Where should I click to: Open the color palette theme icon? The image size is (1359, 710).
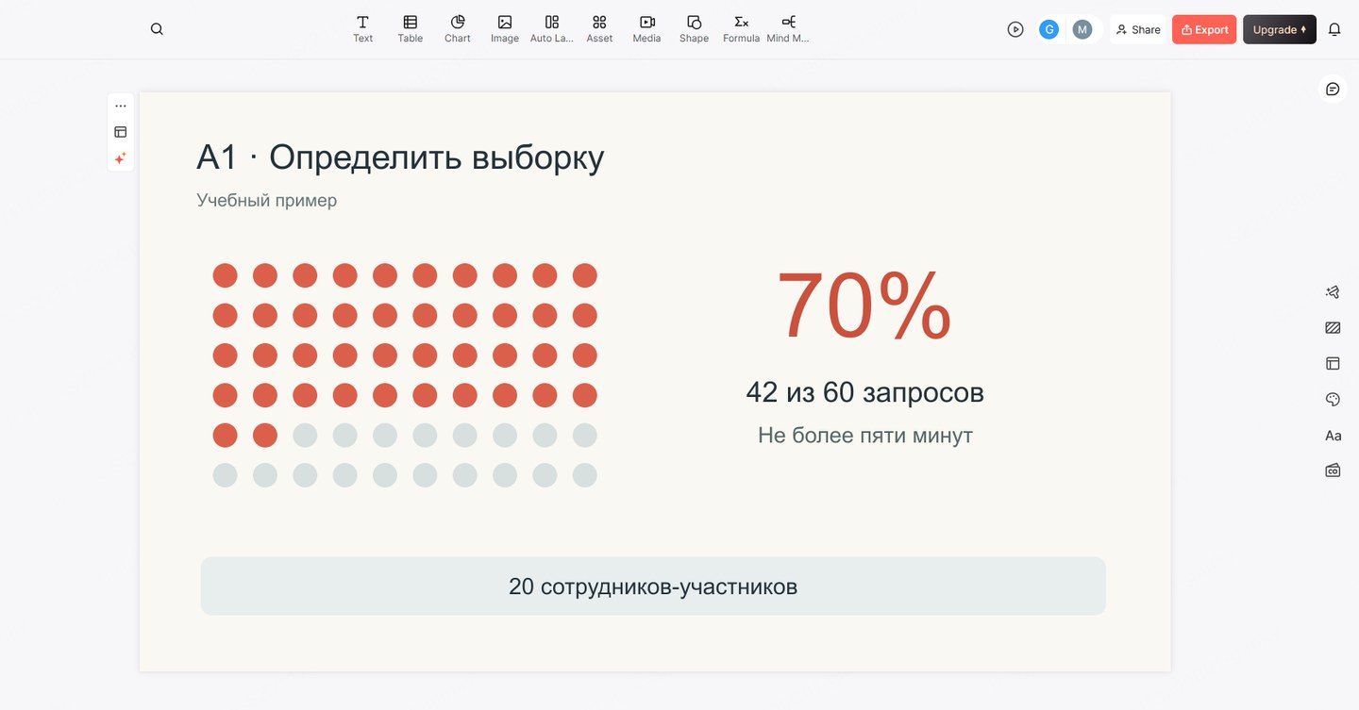[x=1333, y=400]
